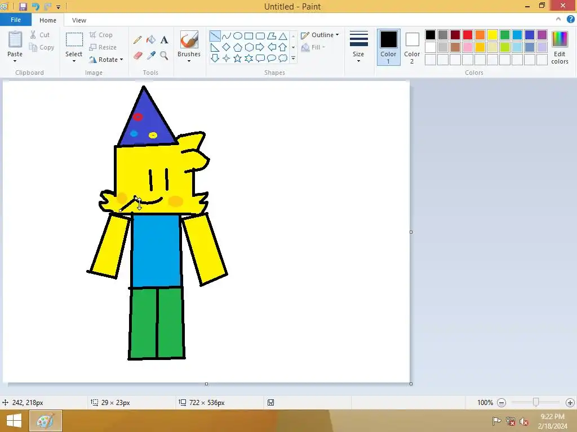
Task: Click the muted volume tray icon
Action: (x=524, y=421)
